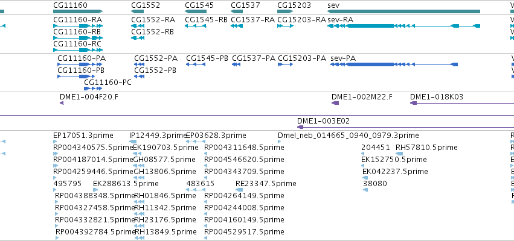The height and width of the screenshot is (241, 514).
Task: Select transcript CG15203-RA
Action: [286, 26]
